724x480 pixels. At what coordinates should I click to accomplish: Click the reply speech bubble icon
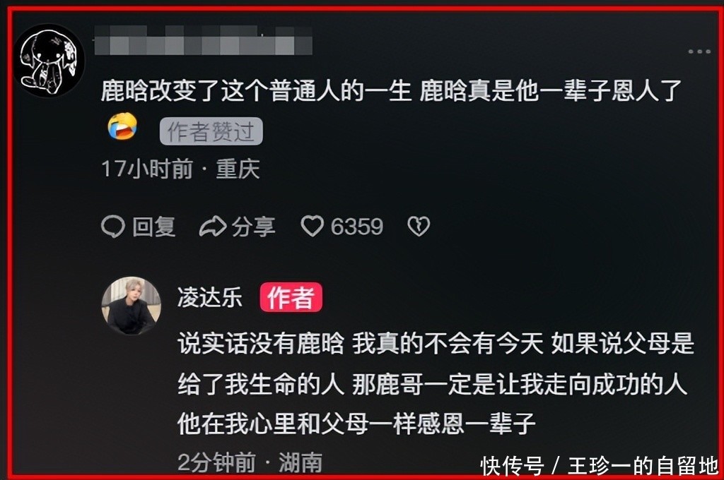pyautogui.click(x=113, y=227)
